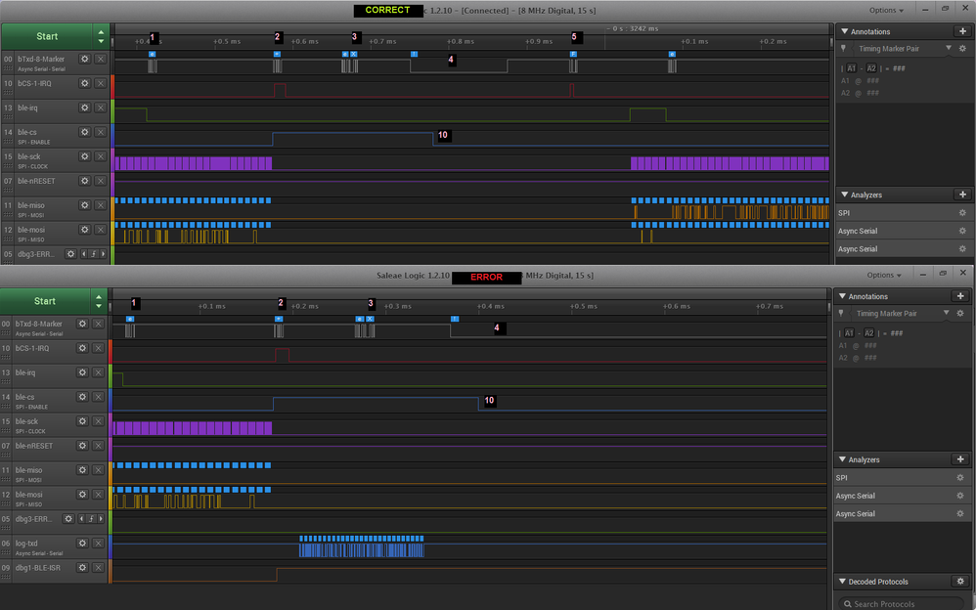Collapse the Decoded Protocols panel
Image resolution: width=976 pixels, height=610 pixels.
coord(842,582)
